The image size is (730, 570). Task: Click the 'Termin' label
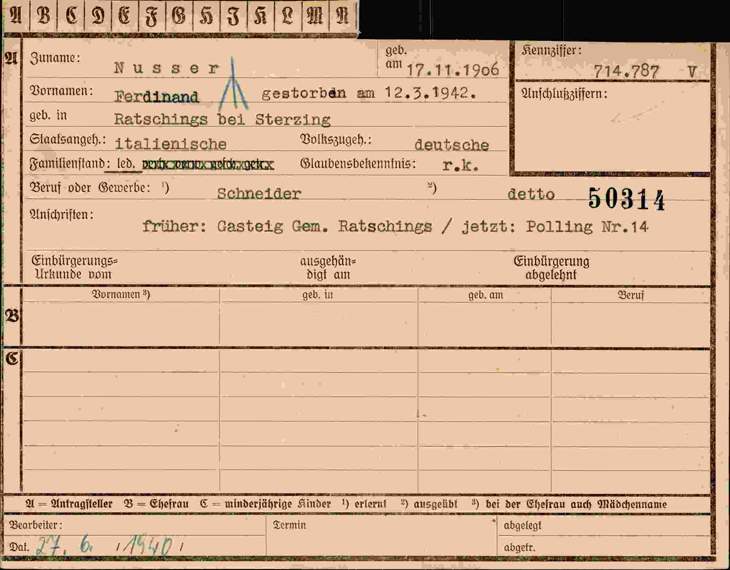point(289,525)
